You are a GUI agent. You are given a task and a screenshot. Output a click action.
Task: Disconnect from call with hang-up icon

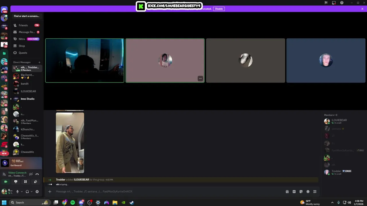tap(37, 174)
